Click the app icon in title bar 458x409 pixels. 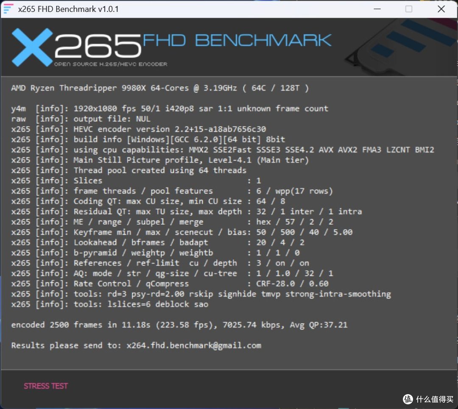click(x=8, y=9)
